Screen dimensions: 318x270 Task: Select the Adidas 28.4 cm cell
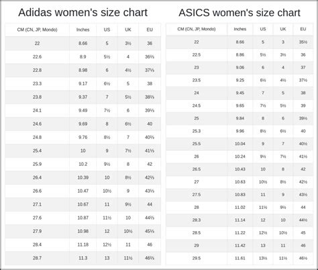(x=37, y=244)
